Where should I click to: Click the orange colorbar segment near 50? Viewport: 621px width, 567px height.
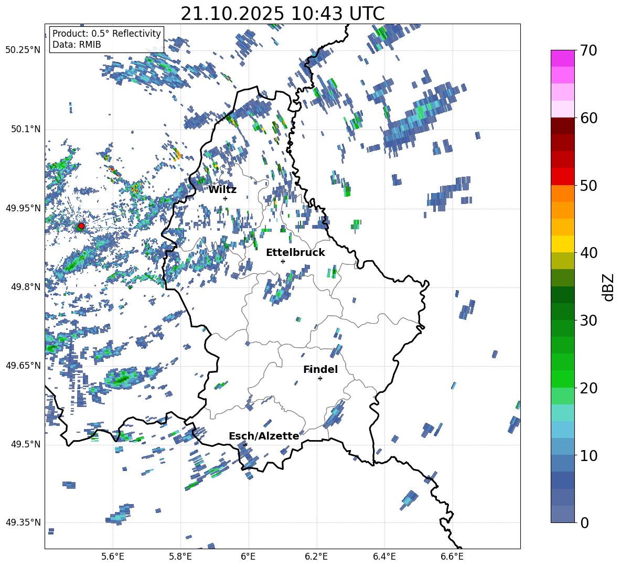tap(563, 194)
